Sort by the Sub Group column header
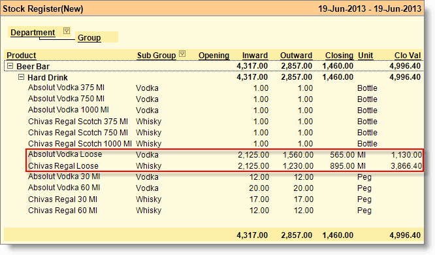 click(x=157, y=56)
